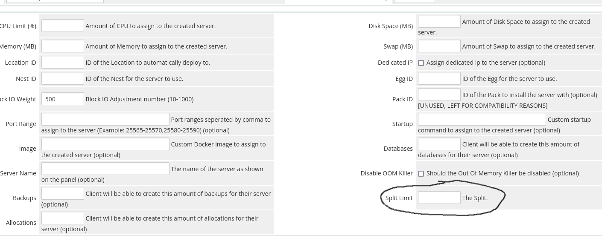602x238 pixels.
Task: Focus the custom Docker Image input
Action: tap(105, 144)
